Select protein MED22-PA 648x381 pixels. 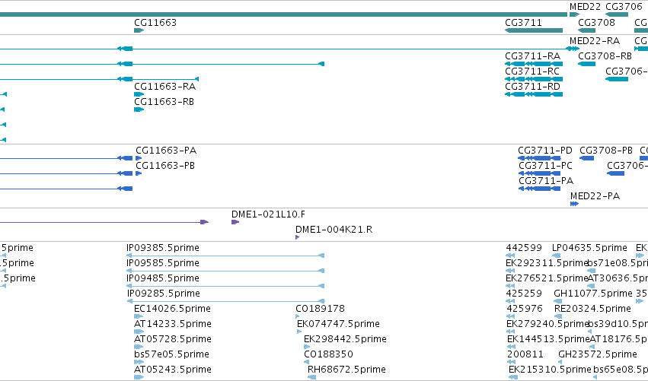[x=595, y=196]
